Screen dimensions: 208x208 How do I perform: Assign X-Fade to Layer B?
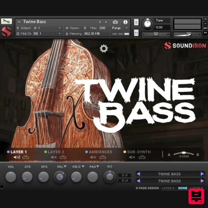(x=197, y=188)
